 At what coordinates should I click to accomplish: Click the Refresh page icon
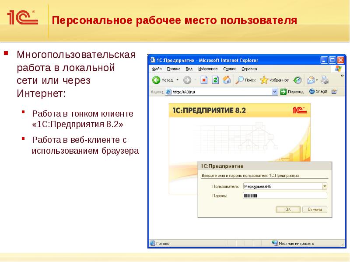pyautogui.click(x=215, y=80)
